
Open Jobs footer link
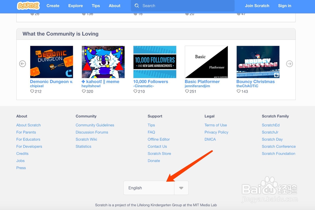20,161
